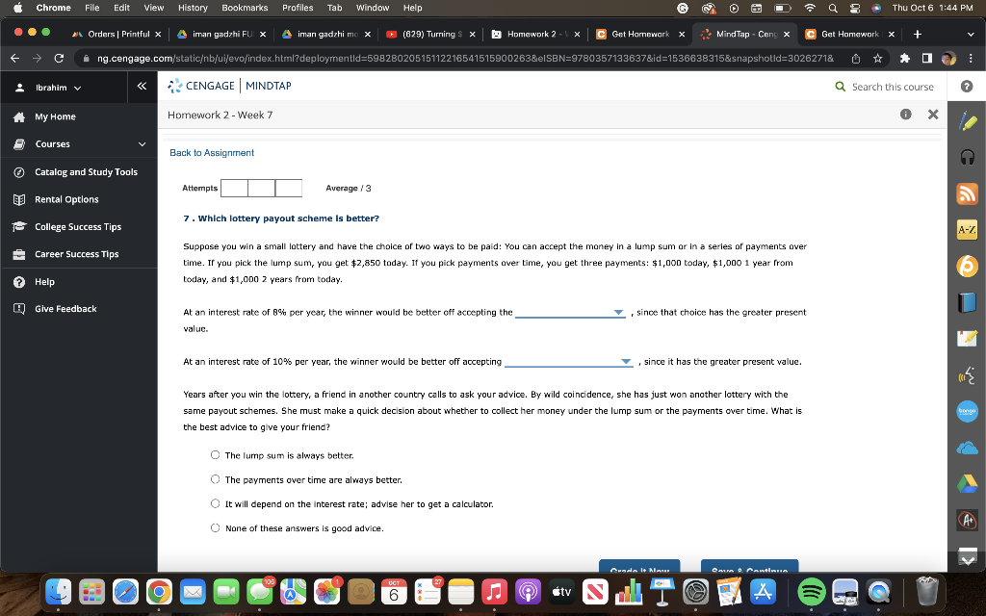Open the orange RSS feed icon
Image resolution: width=986 pixels, height=616 pixels.
967,193
